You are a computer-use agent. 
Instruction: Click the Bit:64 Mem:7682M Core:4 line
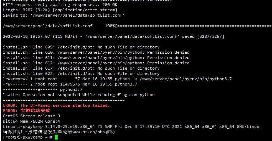coord(31,121)
